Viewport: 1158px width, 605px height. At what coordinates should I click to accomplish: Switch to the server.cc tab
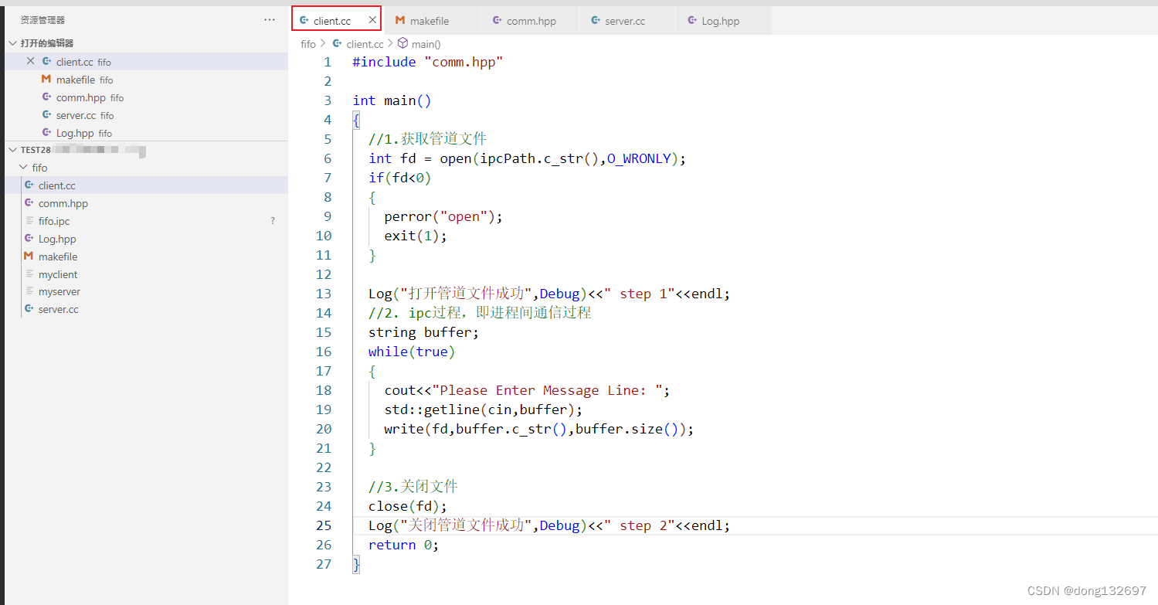627,21
